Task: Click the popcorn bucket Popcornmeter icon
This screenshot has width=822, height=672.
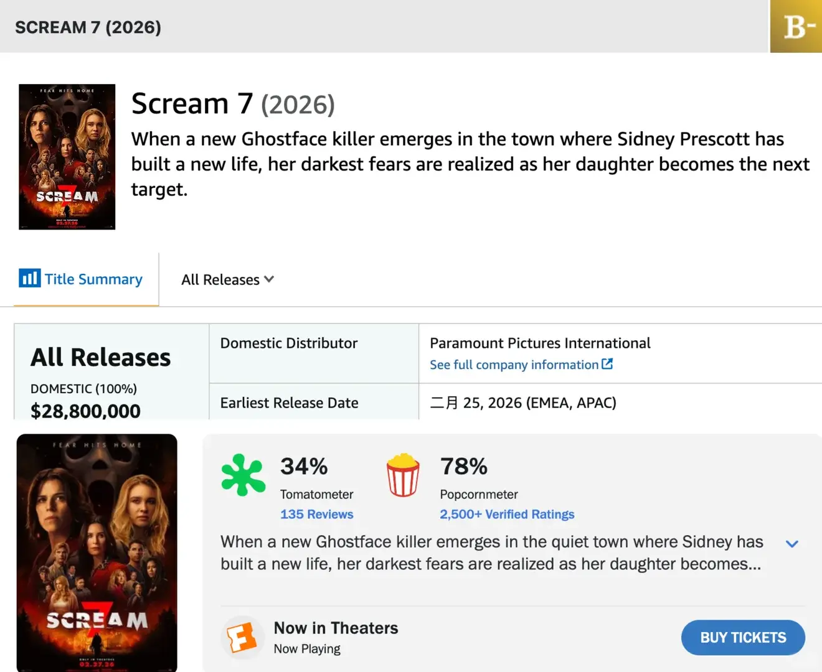Action: [x=403, y=475]
